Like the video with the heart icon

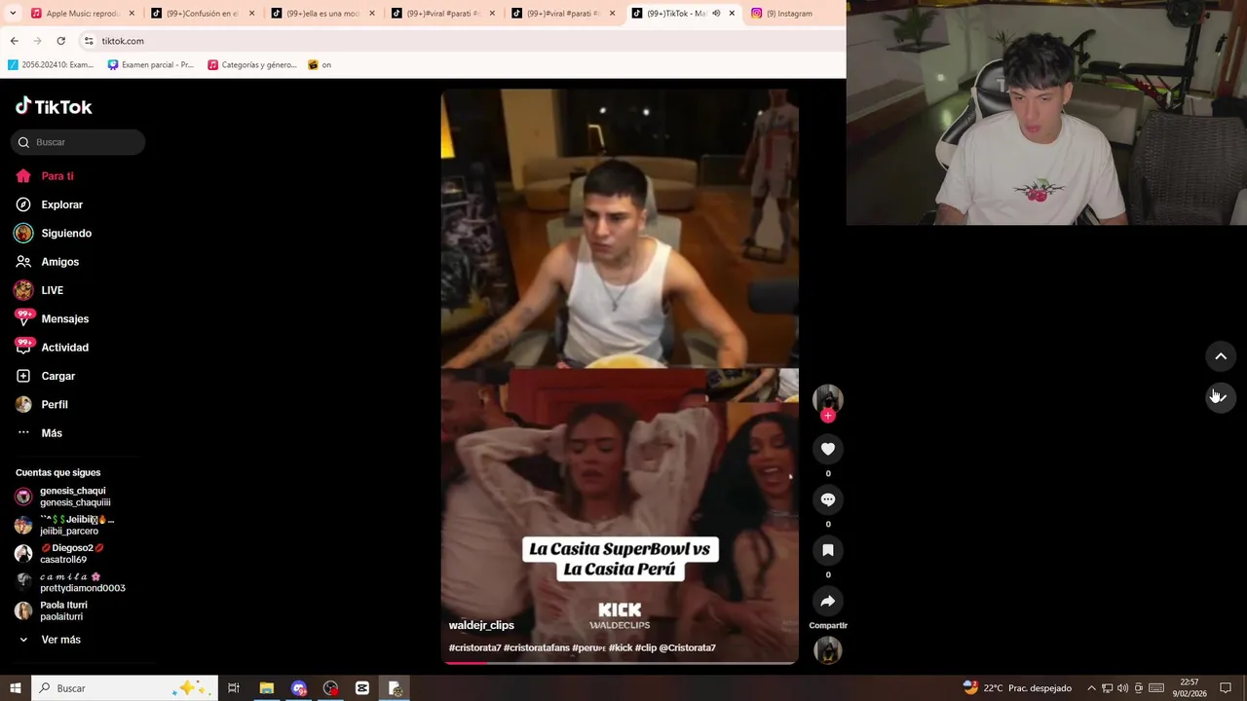(x=828, y=449)
